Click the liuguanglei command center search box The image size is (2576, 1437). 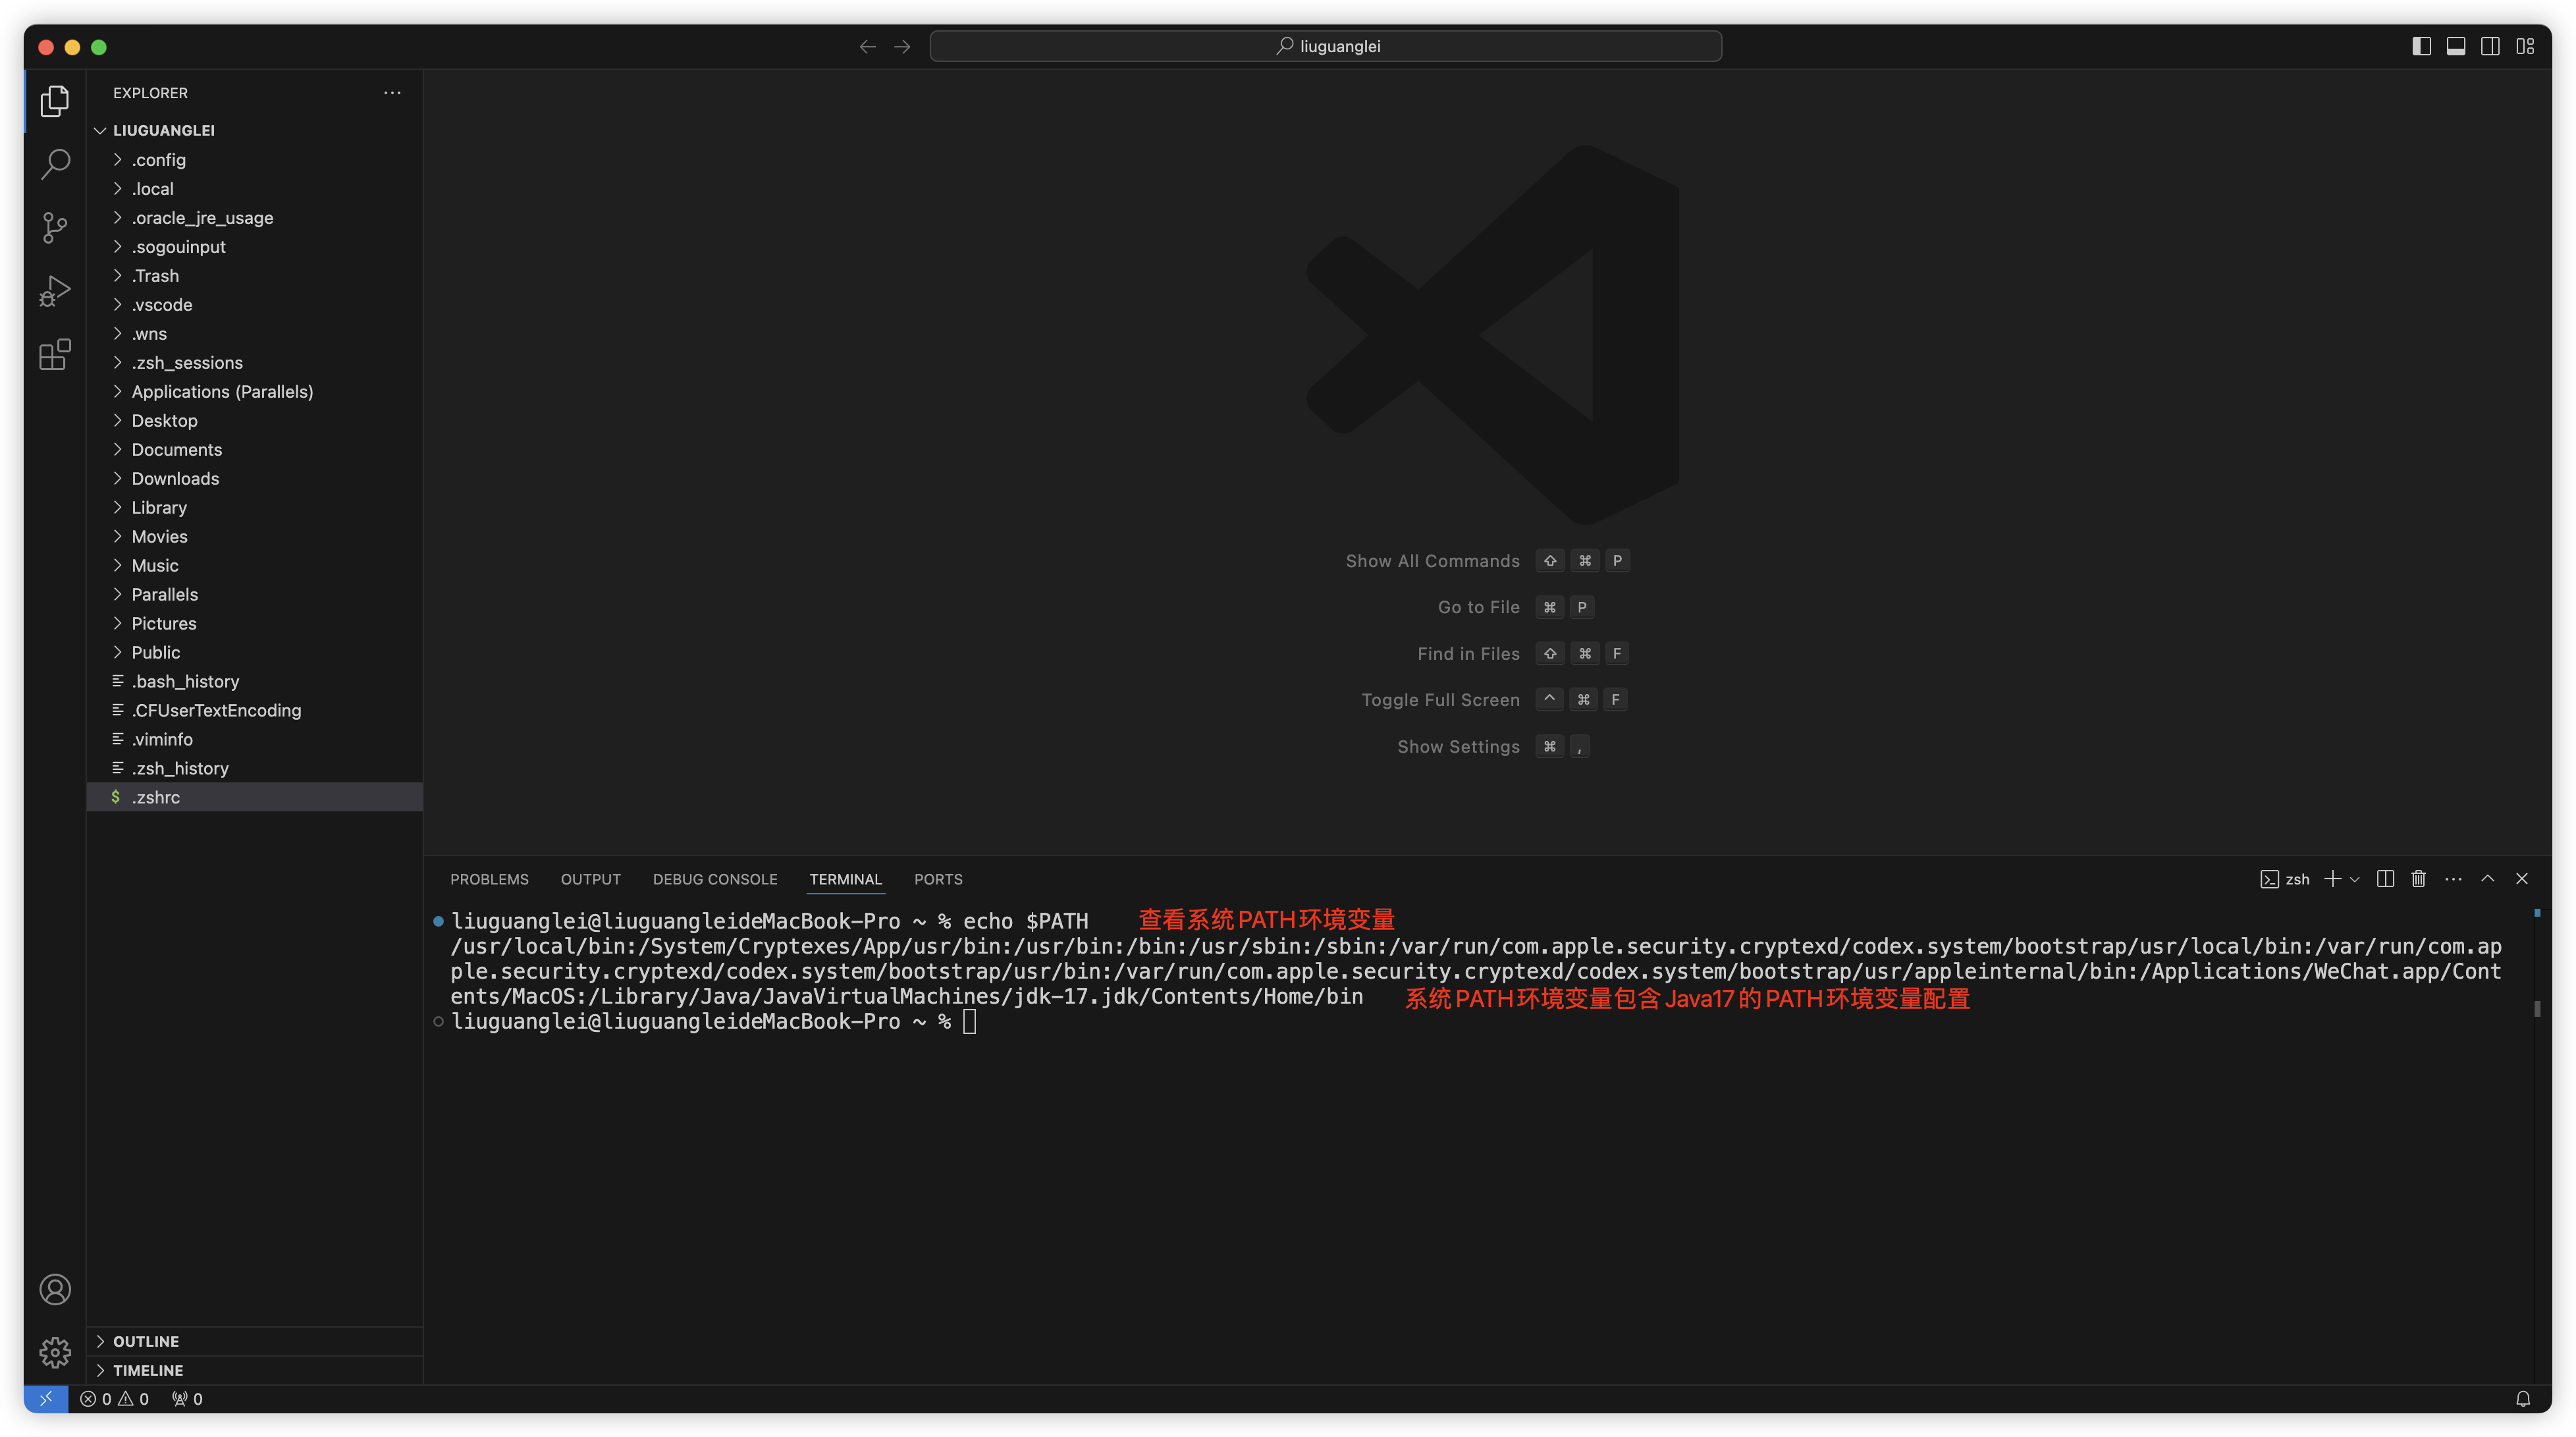pyautogui.click(x=1325, y=46)
